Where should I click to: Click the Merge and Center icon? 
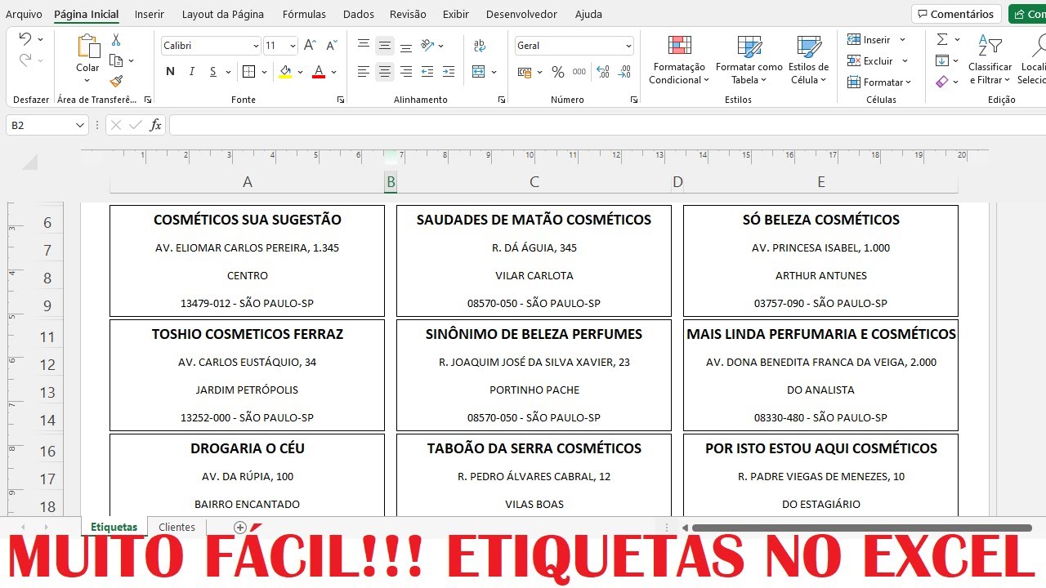point(479,72)
